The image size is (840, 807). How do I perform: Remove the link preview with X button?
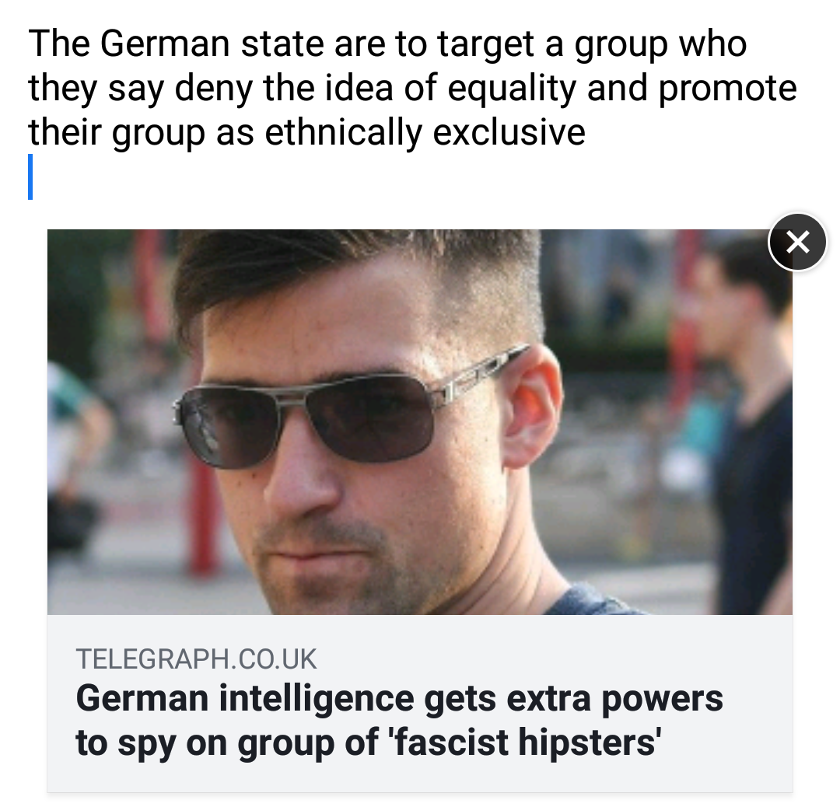(x=797, y=242)
